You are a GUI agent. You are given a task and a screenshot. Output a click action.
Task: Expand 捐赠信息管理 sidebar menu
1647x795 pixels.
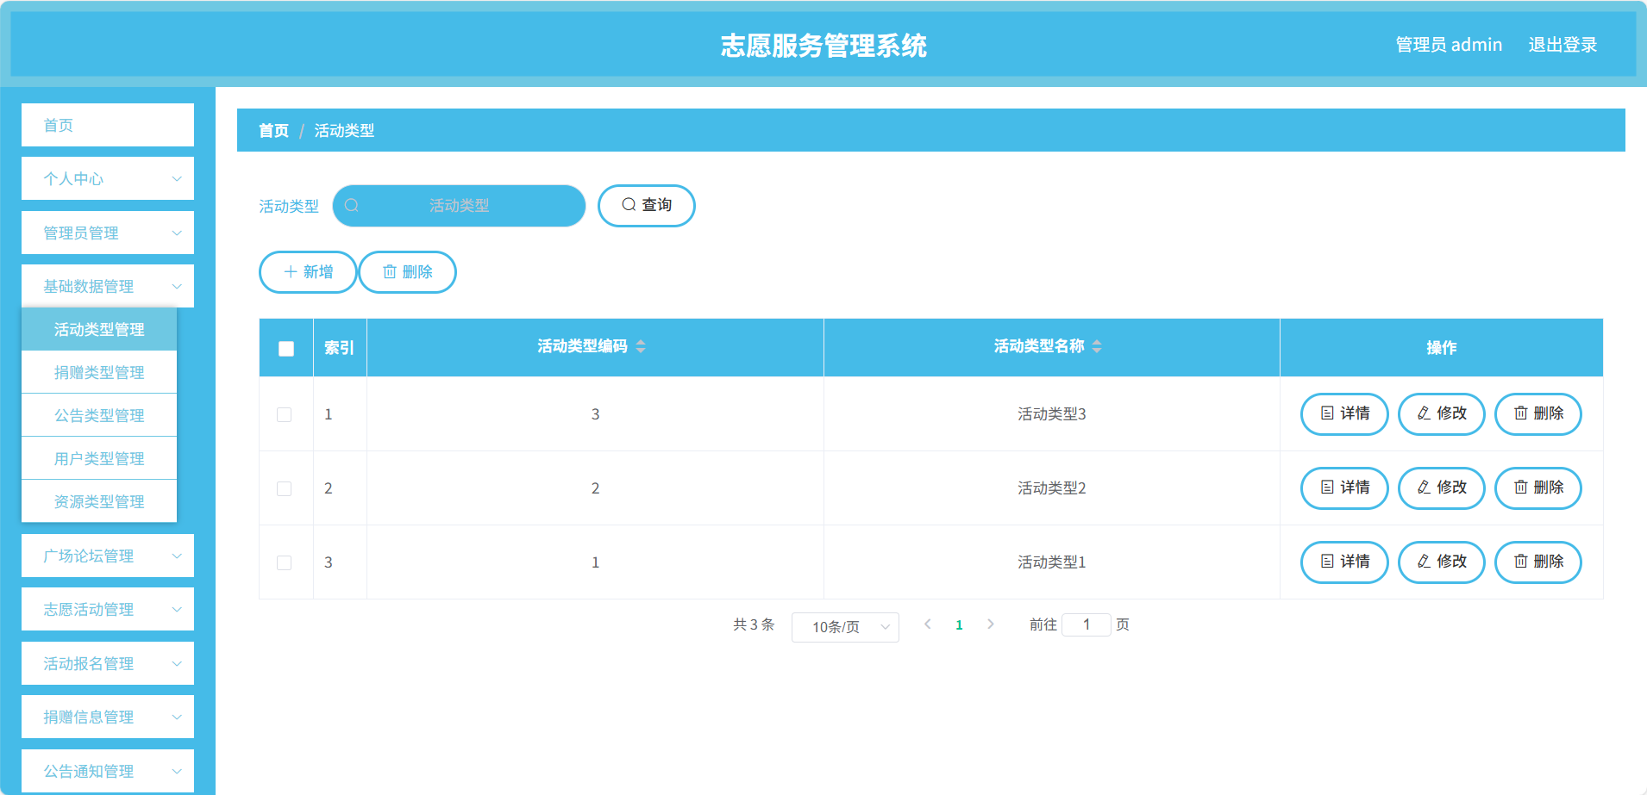pos(108,717)
